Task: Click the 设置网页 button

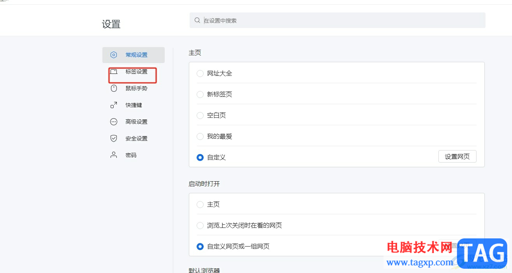Action: coord(457,156)
